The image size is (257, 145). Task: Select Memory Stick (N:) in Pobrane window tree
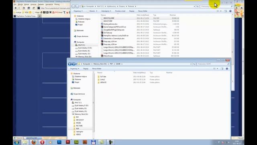(x=85, y=56)
